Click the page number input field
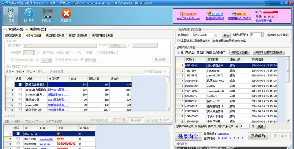 [x=245, y=126]
